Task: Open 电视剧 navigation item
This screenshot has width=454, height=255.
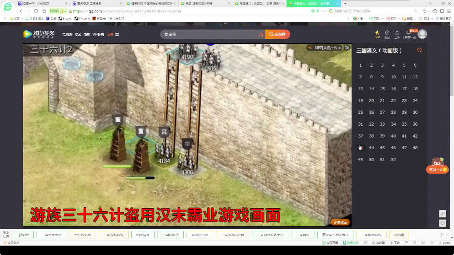Action: [x=67, y=34]
